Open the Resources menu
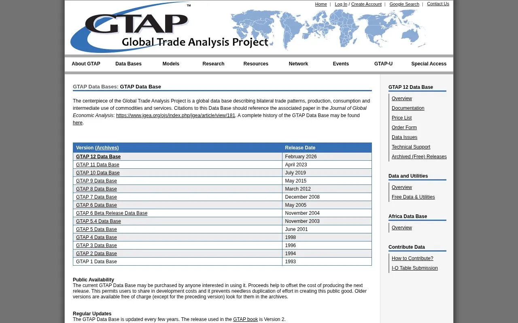This screenshot has width=518, height=323. point(256,64)
